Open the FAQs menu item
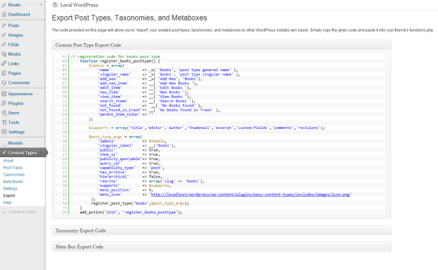The width and height of the screenshot is (438, 270). coord(13,44)
